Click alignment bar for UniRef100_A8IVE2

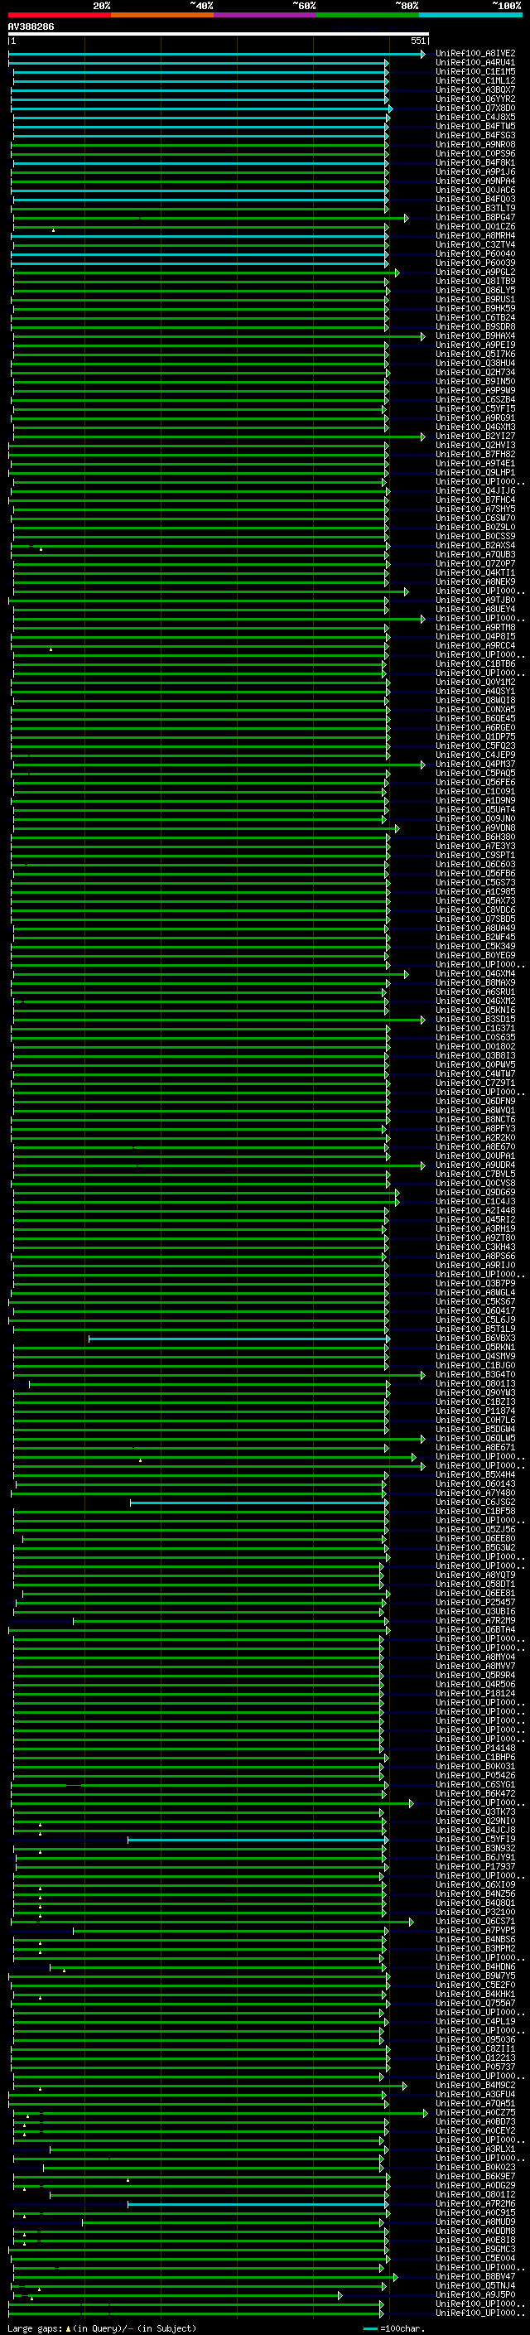point(216,55)
